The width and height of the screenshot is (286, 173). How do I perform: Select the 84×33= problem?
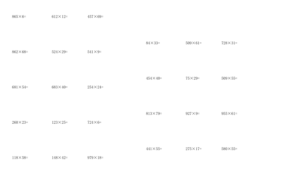(x=153, y=43)
